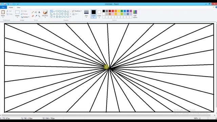Choose the Line shape
The image size is (217, 122).
click(52, 11)
